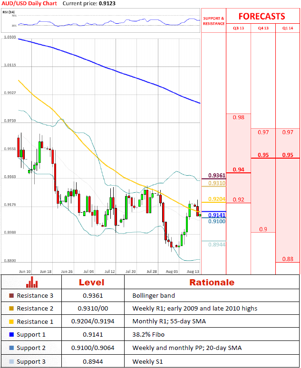Screen dimensions: 301x368
Task: Click the Resistance 1 yellow color swatch
Action: [11, 321]
